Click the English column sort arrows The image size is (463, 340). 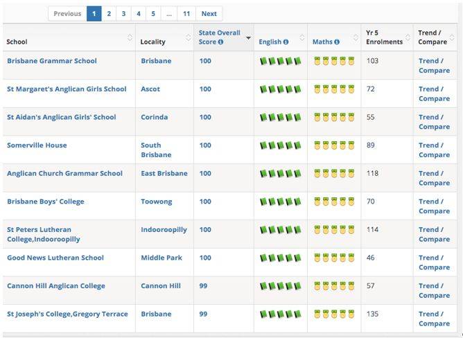point(302,38)
